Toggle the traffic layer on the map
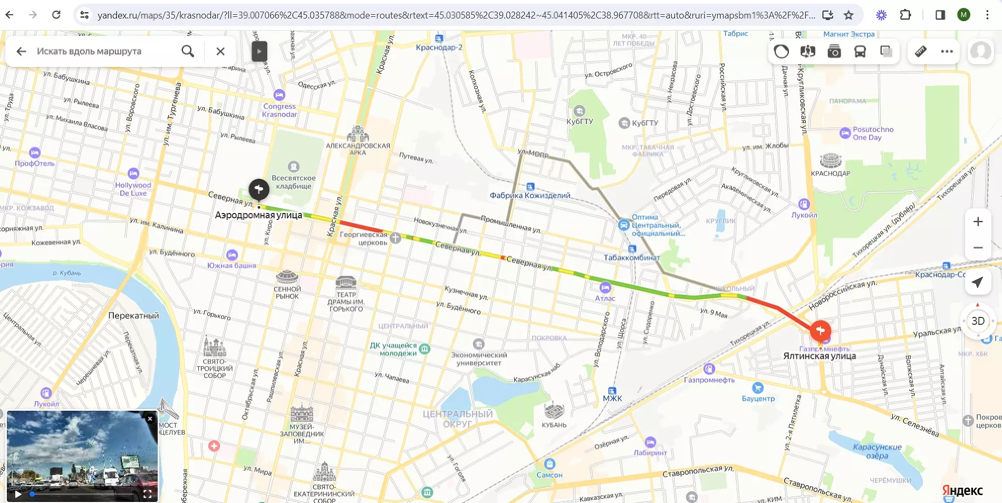Screen dimensions: 1002x503 pyautogui.click(x=781, y=51)
